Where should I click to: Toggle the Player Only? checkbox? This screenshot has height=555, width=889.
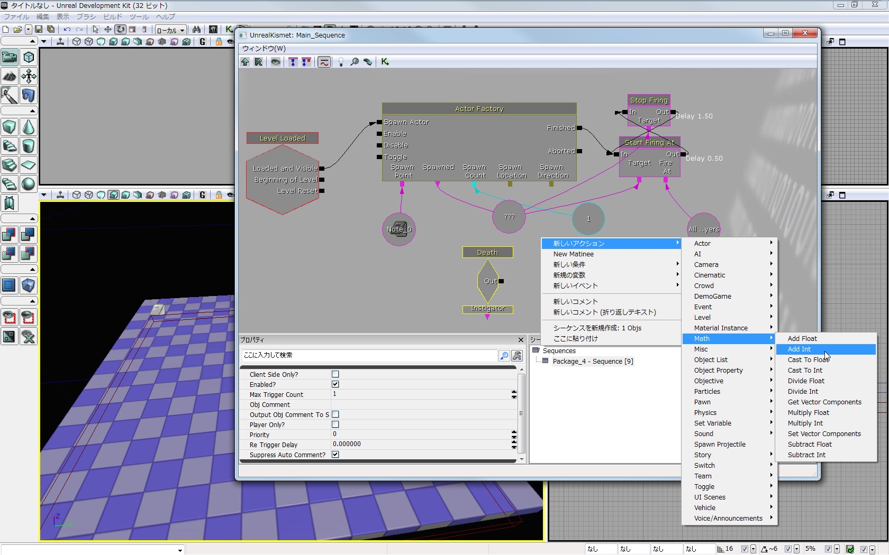(335, 424)
